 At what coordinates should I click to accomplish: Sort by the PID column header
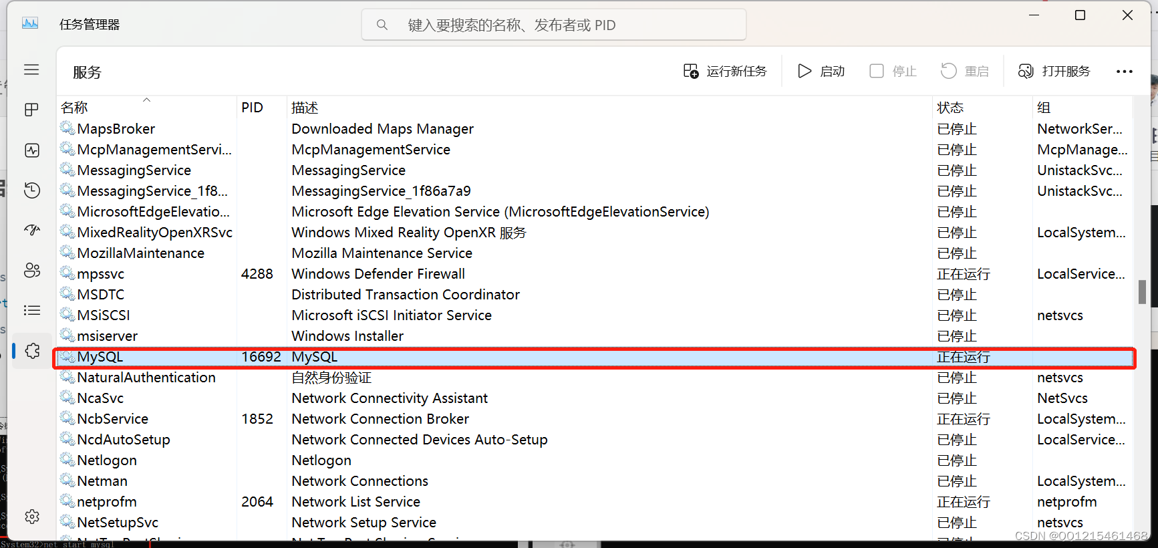click(x=252, y=108)
